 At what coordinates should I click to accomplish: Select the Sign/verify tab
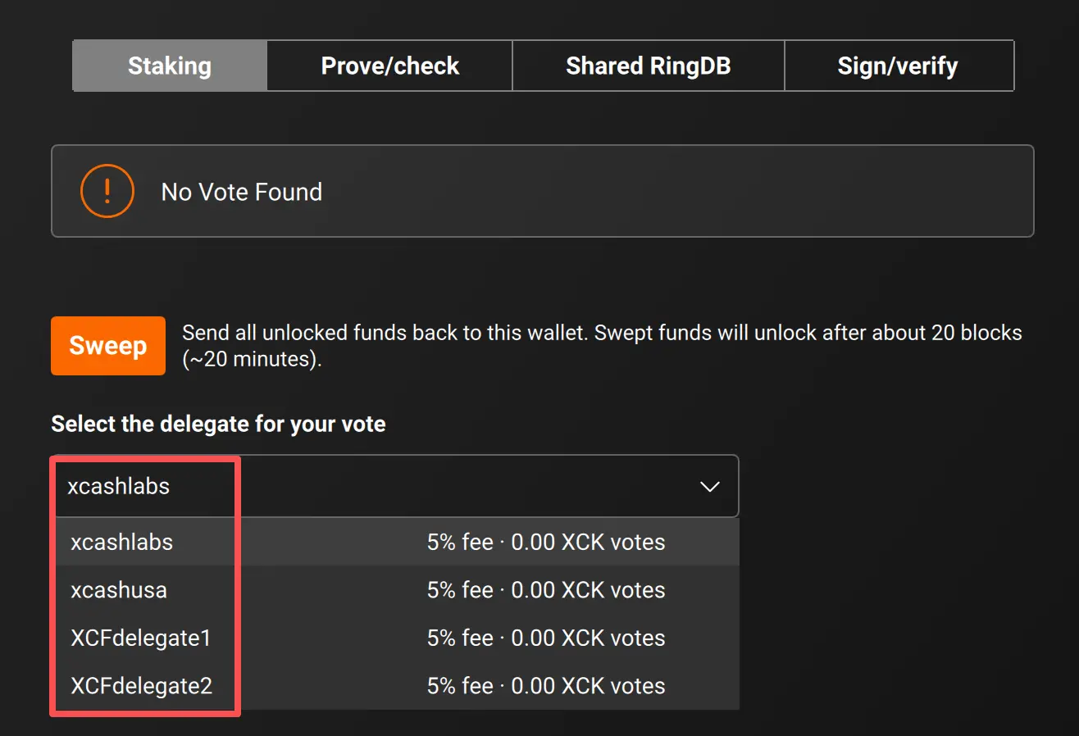point(898,66)
